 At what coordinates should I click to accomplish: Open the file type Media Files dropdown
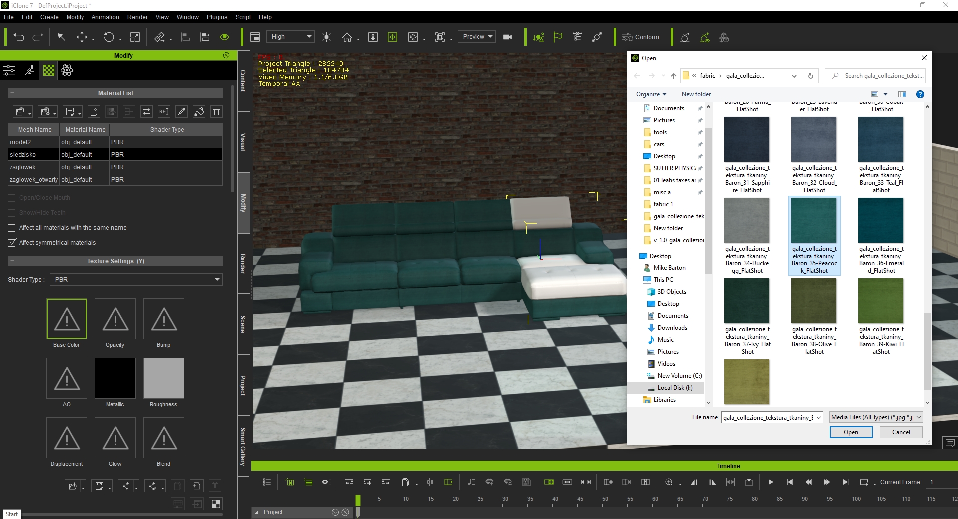pyautogui.click(x=876, y=417)
